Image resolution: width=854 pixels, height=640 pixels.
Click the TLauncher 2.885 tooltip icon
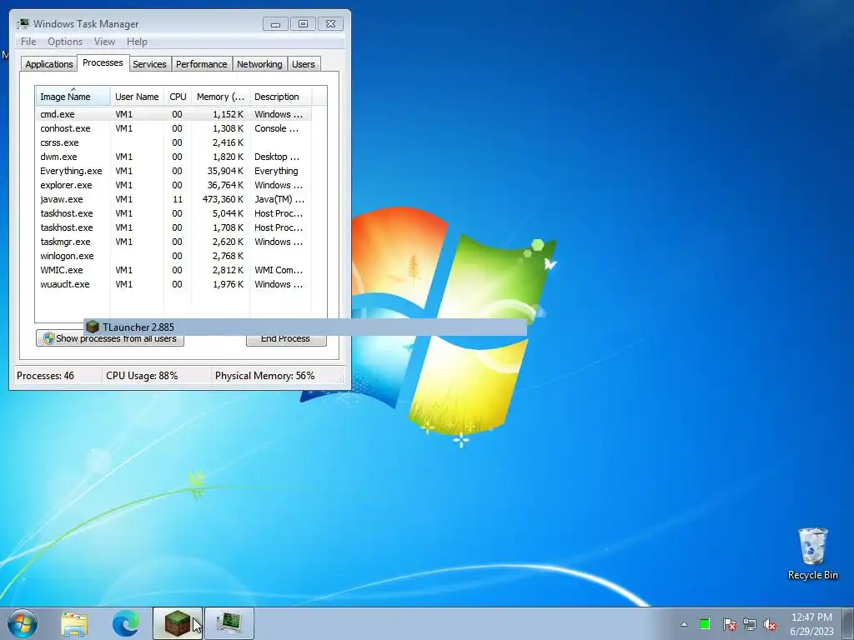[x=93, y=327]
